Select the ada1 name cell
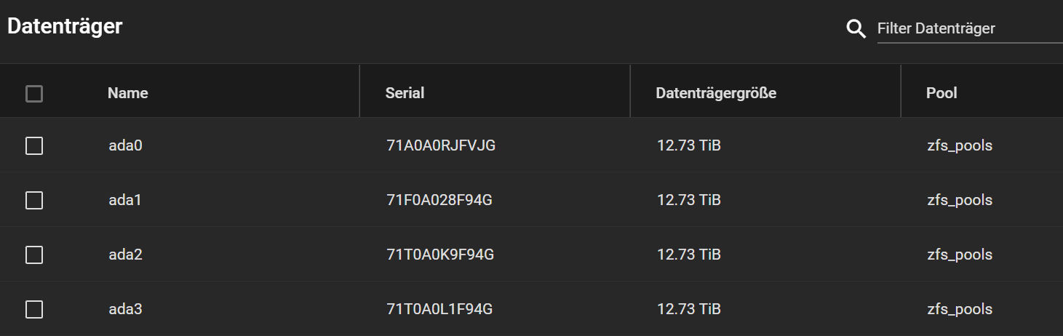Viewport: 1063px width, 336px height. tap(124, 200)
